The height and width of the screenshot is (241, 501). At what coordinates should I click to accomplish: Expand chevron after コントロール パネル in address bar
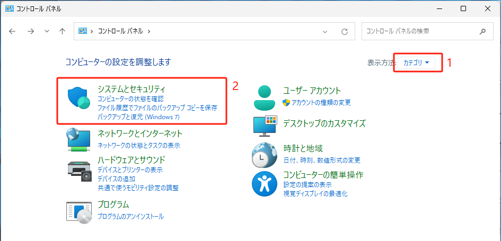pos(149,31)
